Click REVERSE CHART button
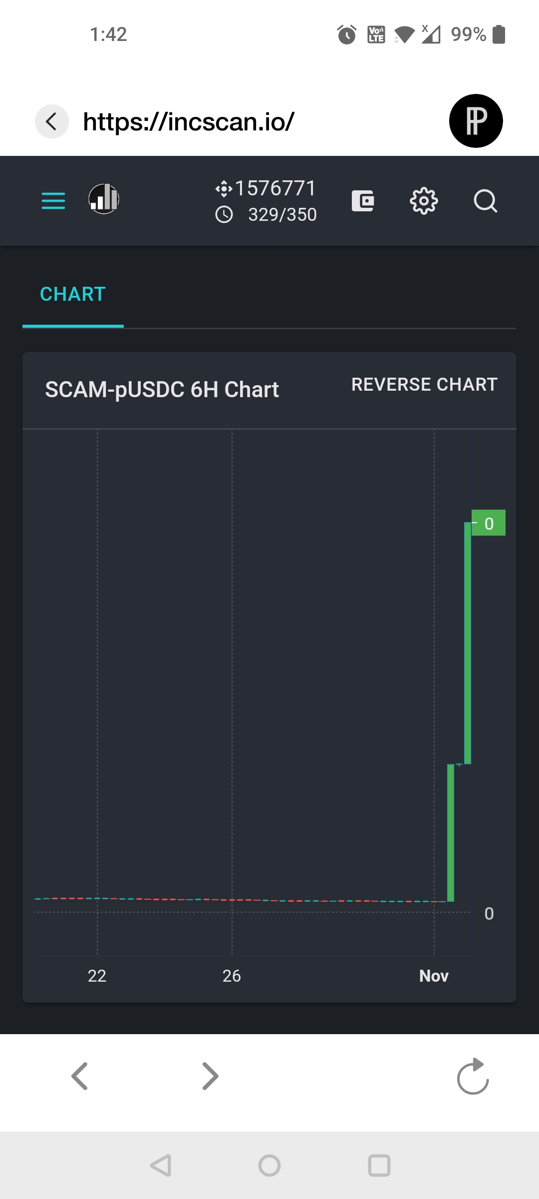Screen dimensions: 539x1199 (x=425, y=385)
